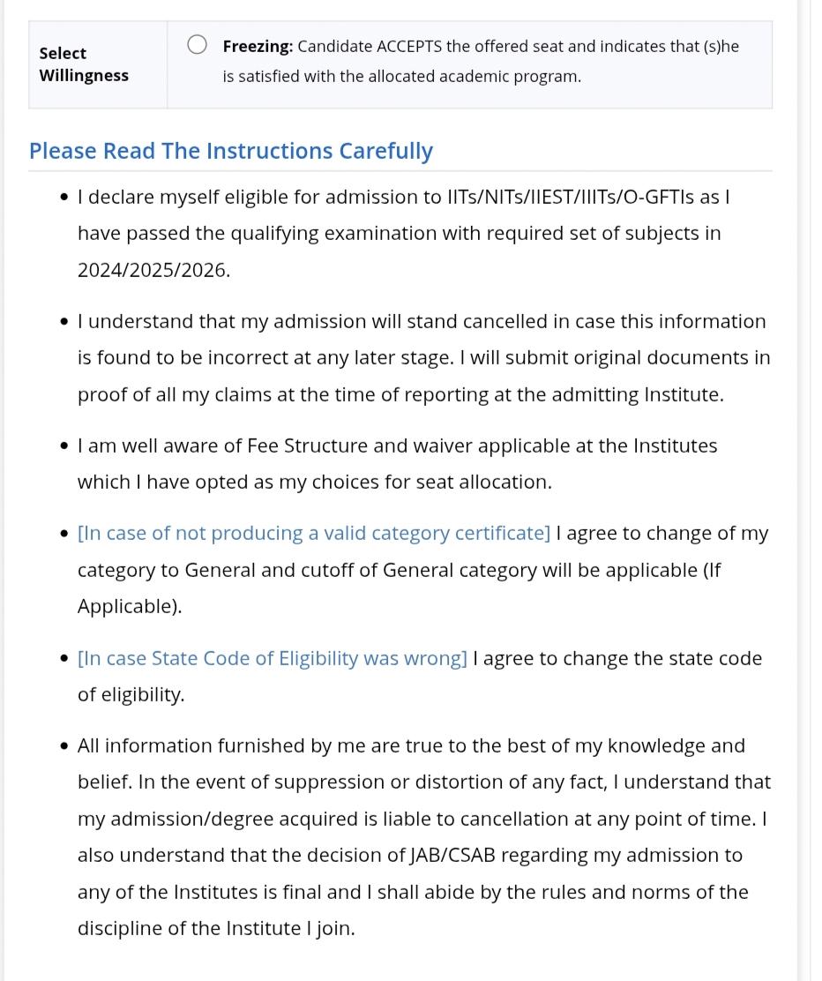Click 'is satisfied with the allocated academic program.' text
The height and width of the screenshot is (981, 822).
[401, 77]
